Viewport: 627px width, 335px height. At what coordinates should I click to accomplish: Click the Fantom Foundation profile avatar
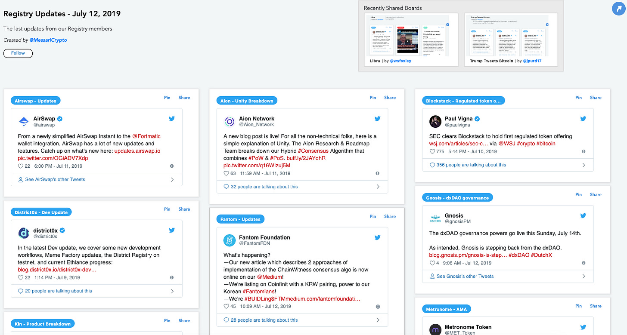(x=230, y=240)
